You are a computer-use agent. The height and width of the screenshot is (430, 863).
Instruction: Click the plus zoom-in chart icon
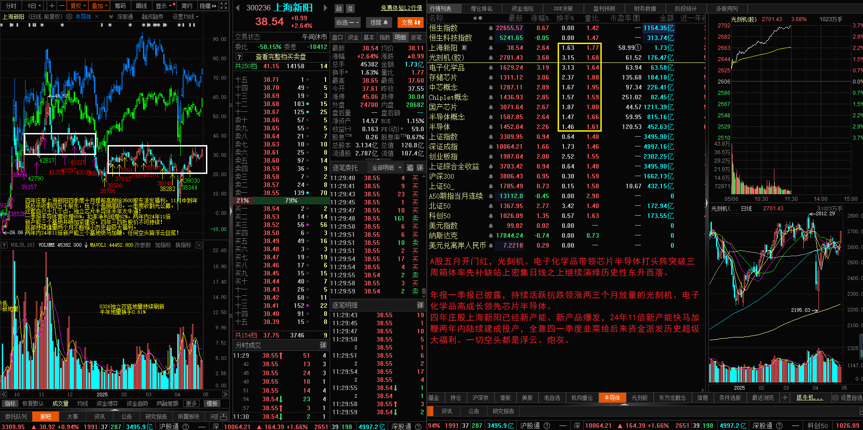(52, 6)
